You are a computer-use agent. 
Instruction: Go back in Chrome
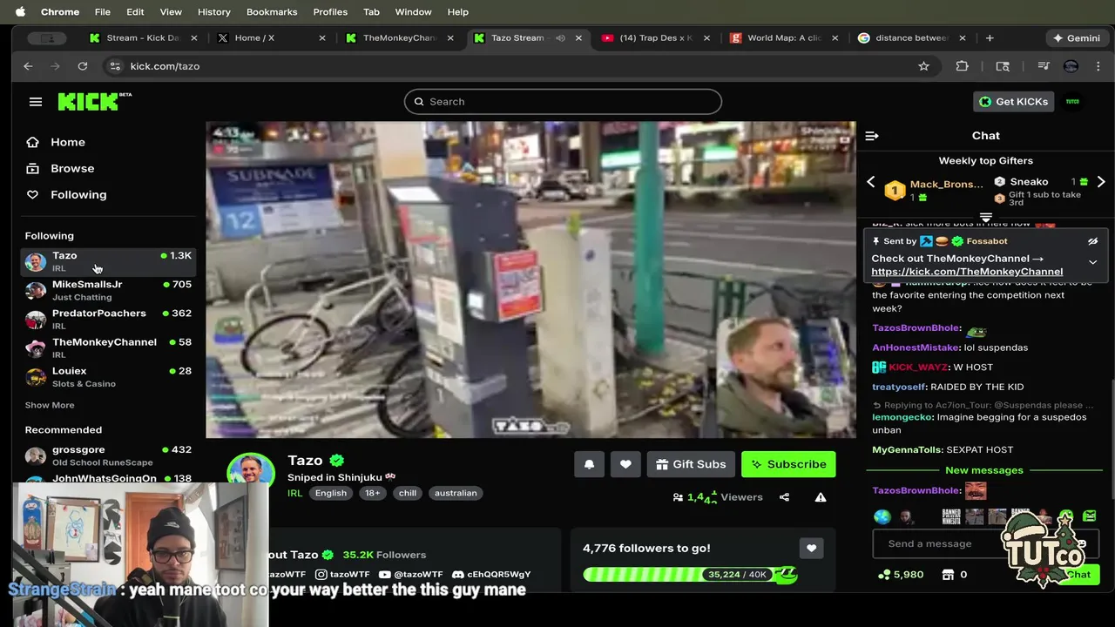(28, 66)
